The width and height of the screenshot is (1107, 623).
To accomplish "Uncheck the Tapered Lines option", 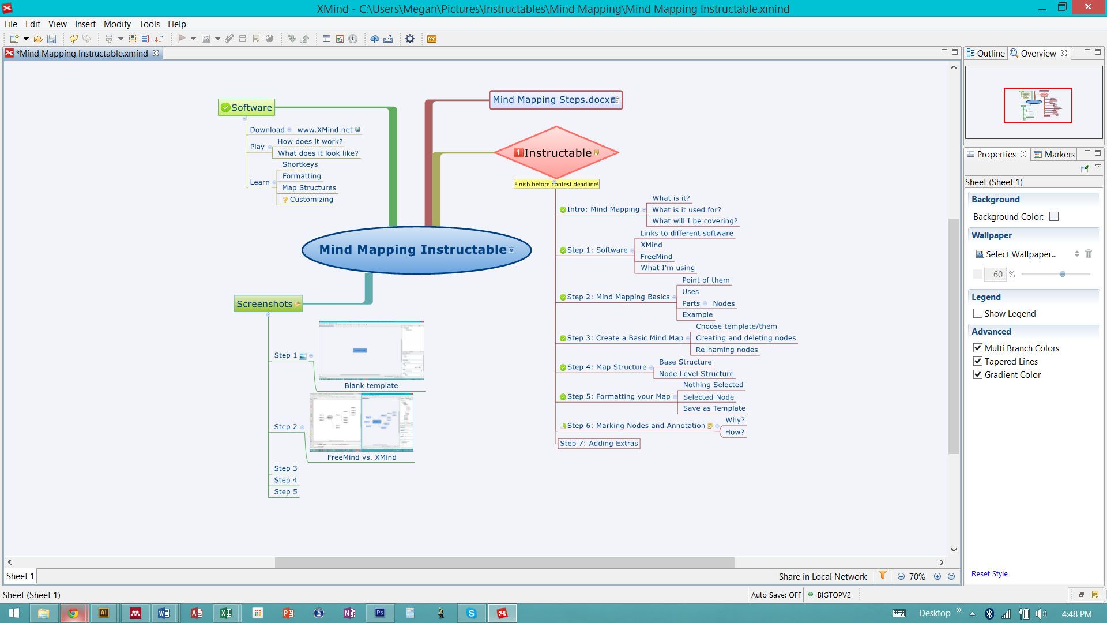I will click(978, 361).
